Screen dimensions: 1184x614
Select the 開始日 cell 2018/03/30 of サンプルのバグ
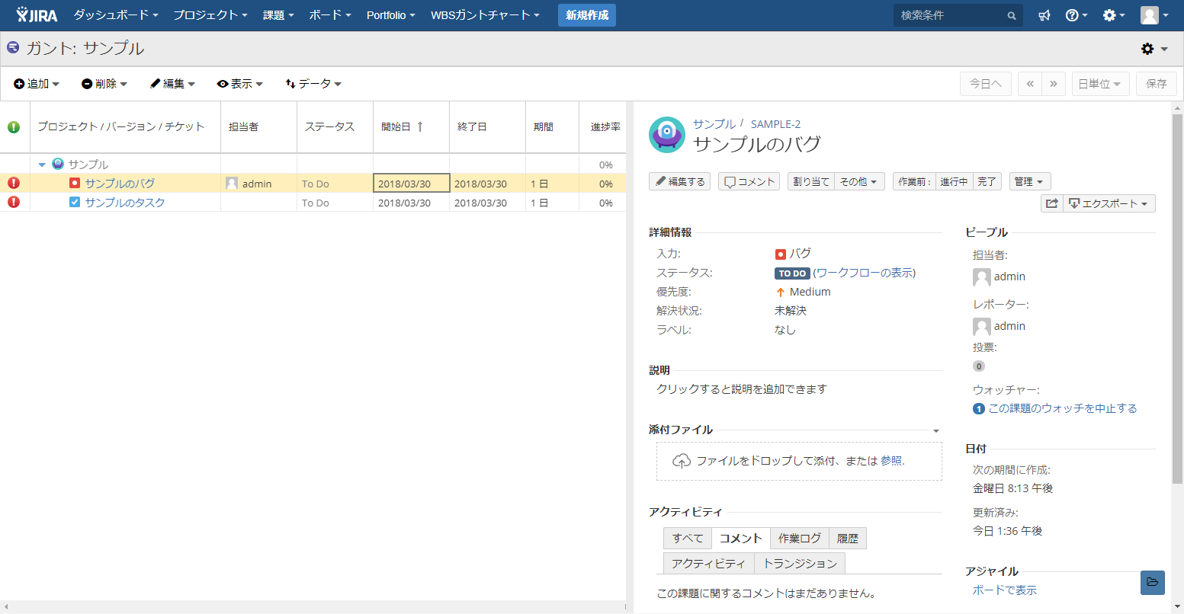[x=411, y=184]
